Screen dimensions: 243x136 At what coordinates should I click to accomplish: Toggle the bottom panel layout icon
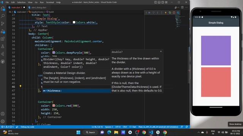click(x=159, y=2)
